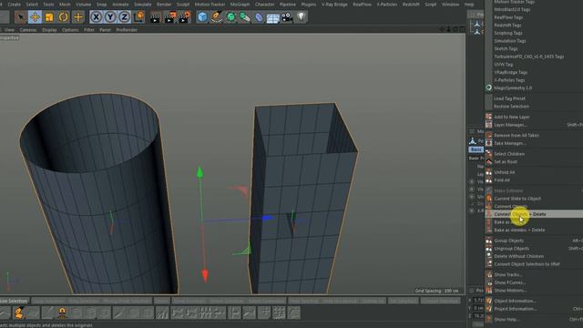Click the red downward axis gizmo arrow
The image size is (583, 328).
point(205,276)
